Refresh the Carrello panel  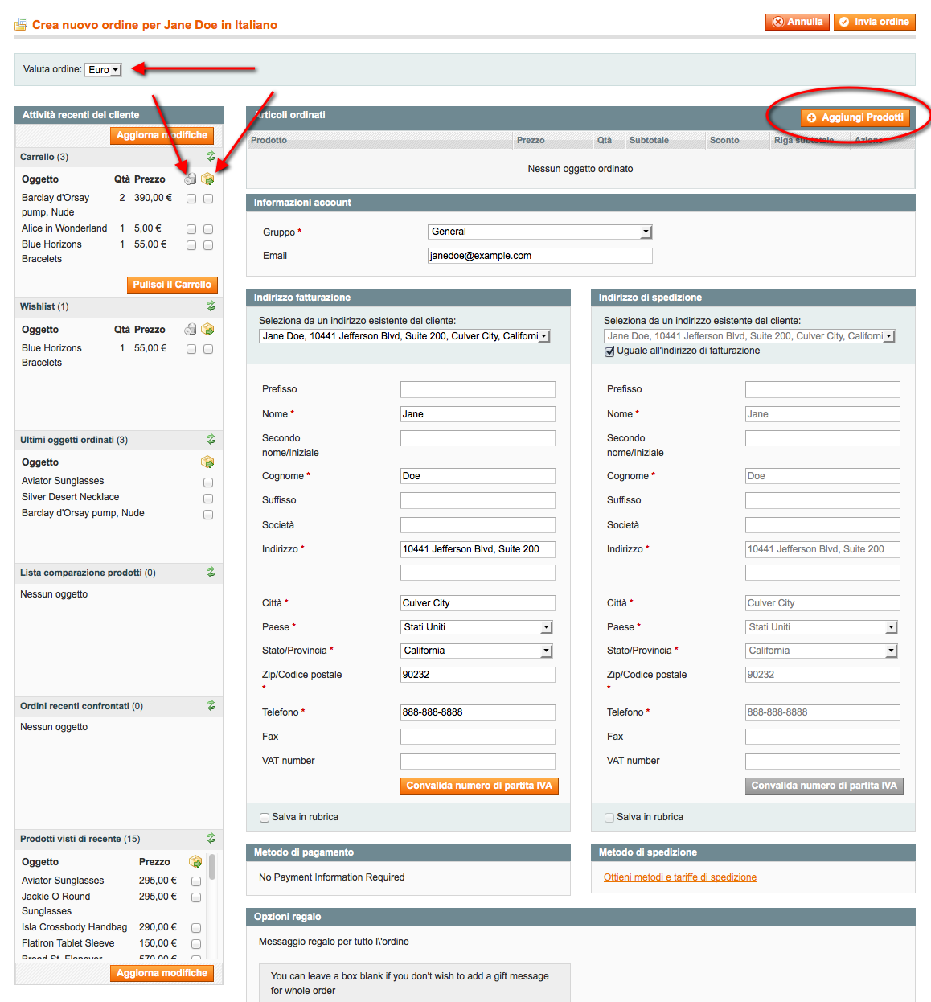pos(211,156)
